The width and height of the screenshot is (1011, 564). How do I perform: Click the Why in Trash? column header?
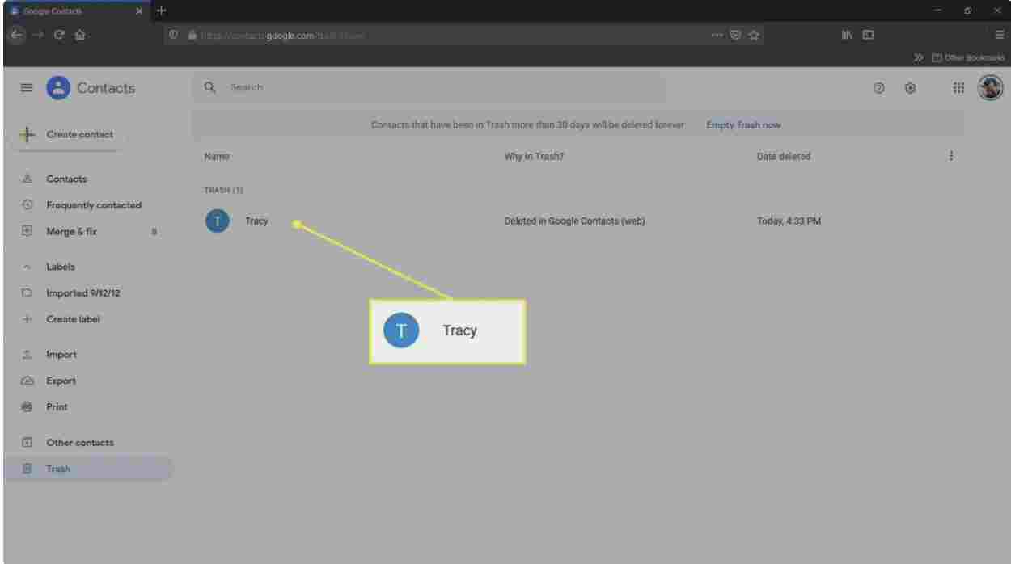click(534, 157)
